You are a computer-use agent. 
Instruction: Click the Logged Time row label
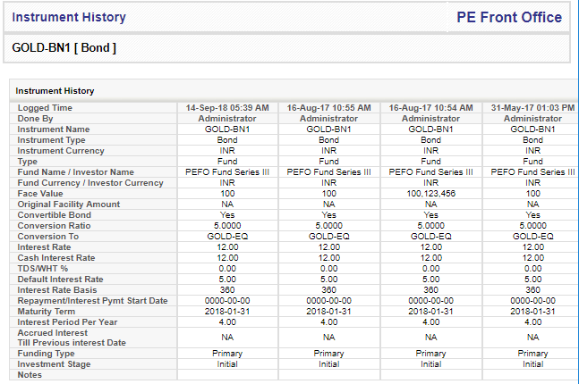point(45,108)
